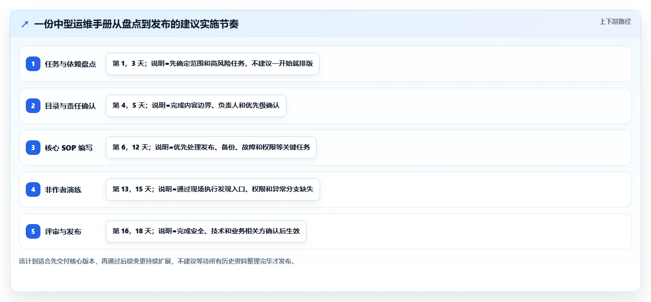Screen dimensions: 651x302
Task: Click the footnote starting 该计划适合先交付核心版本
Action: tap(157, 261)
